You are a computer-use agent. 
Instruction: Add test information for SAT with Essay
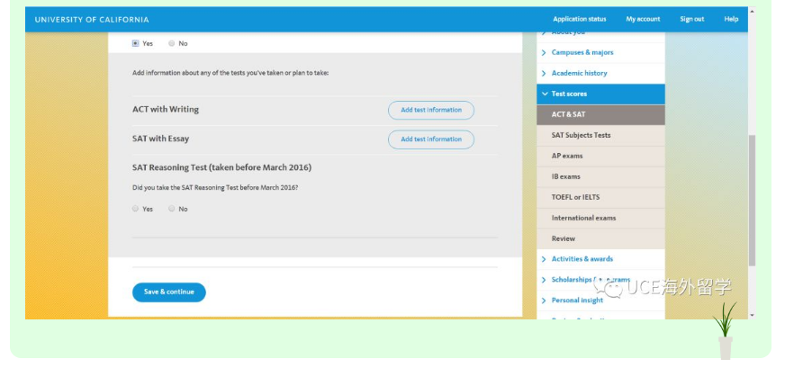tap(430, 139)
